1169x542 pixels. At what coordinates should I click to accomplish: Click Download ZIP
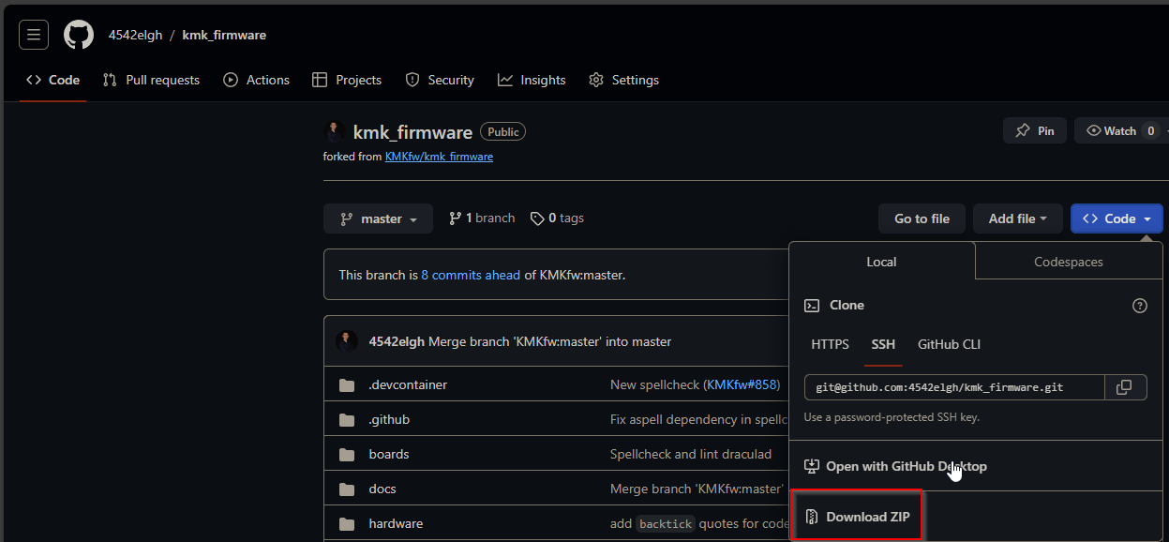point(858,517)
